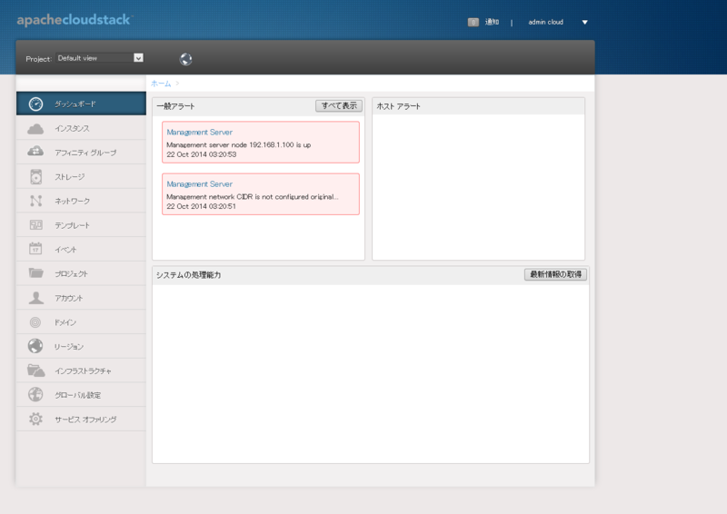Click the alert text 'Management network CIDR is not configured'
Viewport: 727px width, 514px height.
(x=253, y=196)
